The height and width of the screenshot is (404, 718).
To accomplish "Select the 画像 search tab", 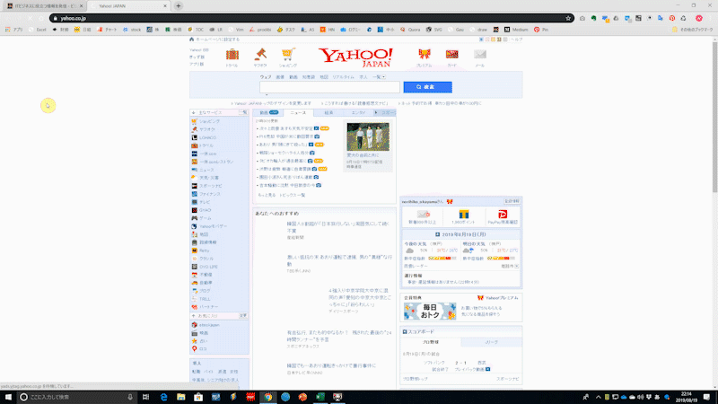I will [280, 77].
